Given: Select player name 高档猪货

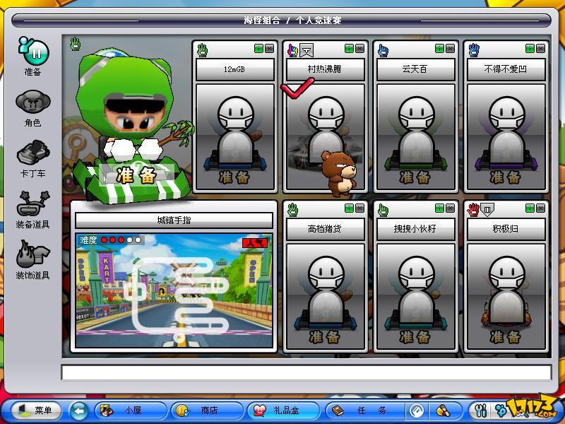Looking at the screenshot, I should [325, 229].
